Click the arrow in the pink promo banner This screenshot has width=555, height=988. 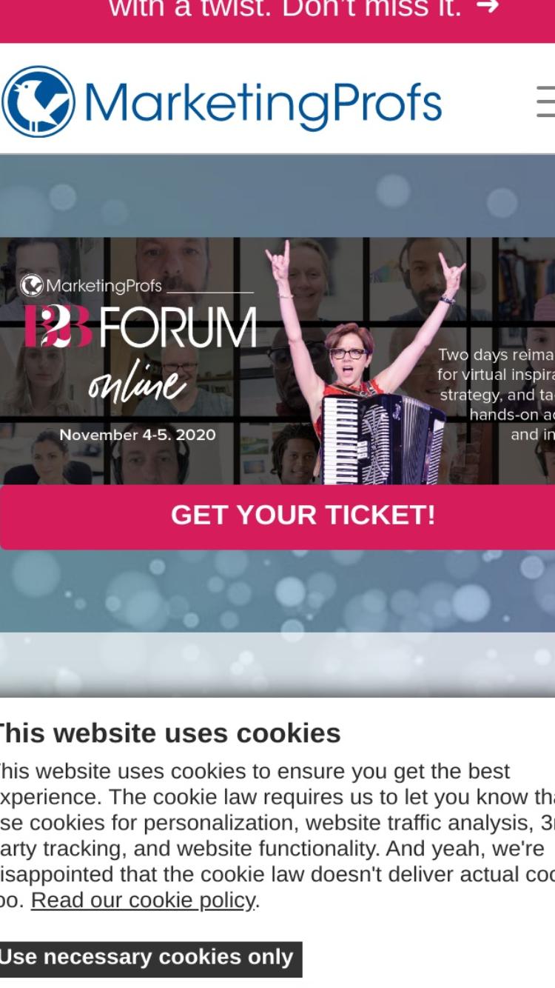(x=487, y=7)
